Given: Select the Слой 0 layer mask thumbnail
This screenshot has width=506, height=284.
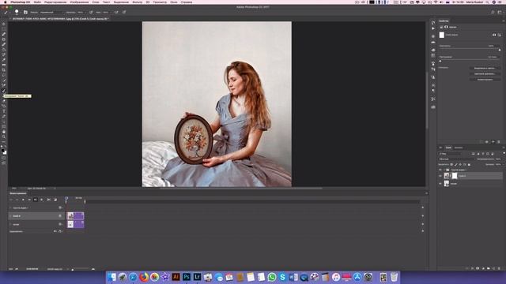Looking at the screenshot, I should pos(455,176).
